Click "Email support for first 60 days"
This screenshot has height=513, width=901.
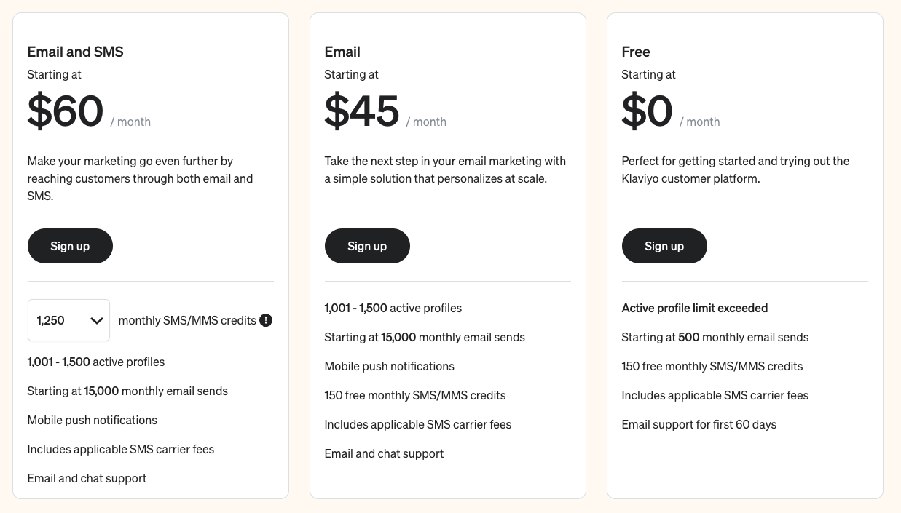point(699,424)
